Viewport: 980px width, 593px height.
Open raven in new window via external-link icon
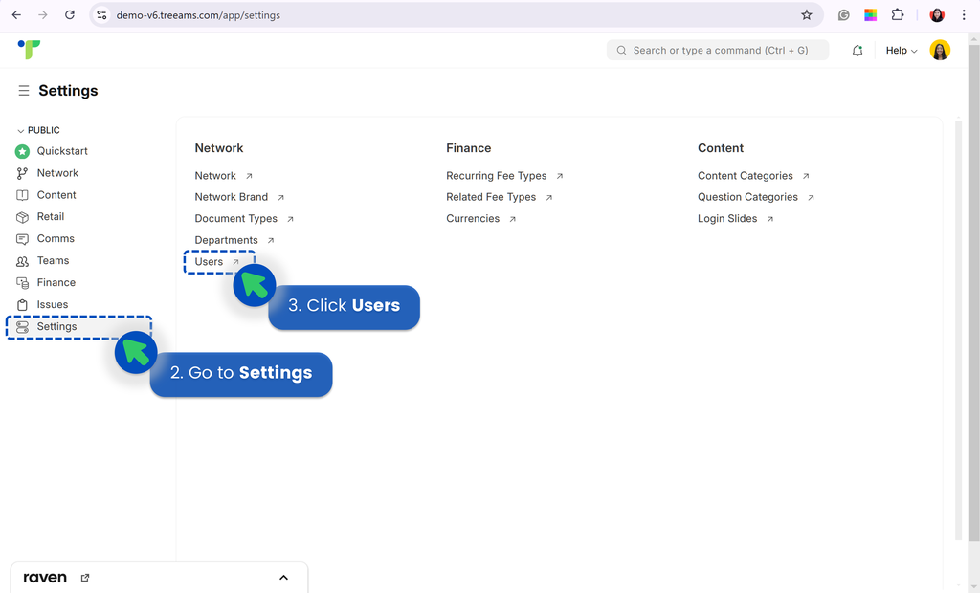[x=84, y=577]
